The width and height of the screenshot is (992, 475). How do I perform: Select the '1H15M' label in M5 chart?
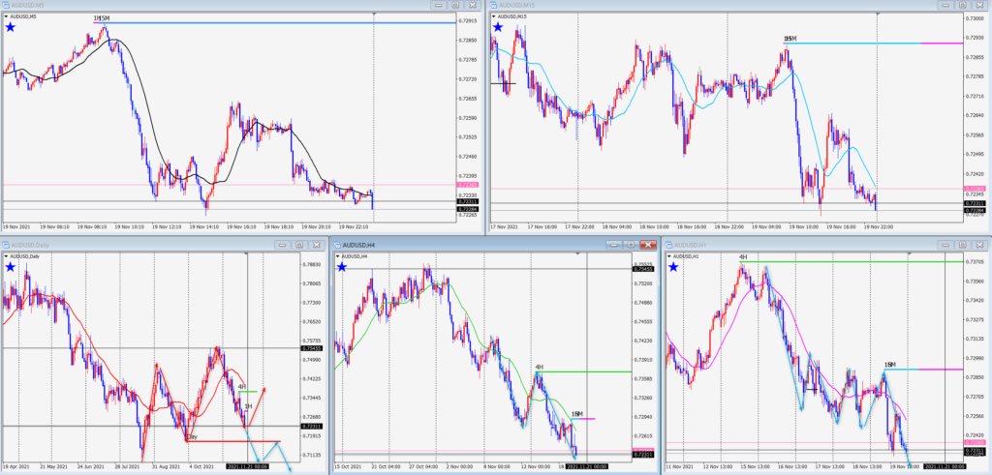tap(101, 19)
